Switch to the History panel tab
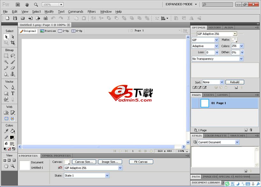The width and height of the screenshot is (261, 187). pos(214,28)
